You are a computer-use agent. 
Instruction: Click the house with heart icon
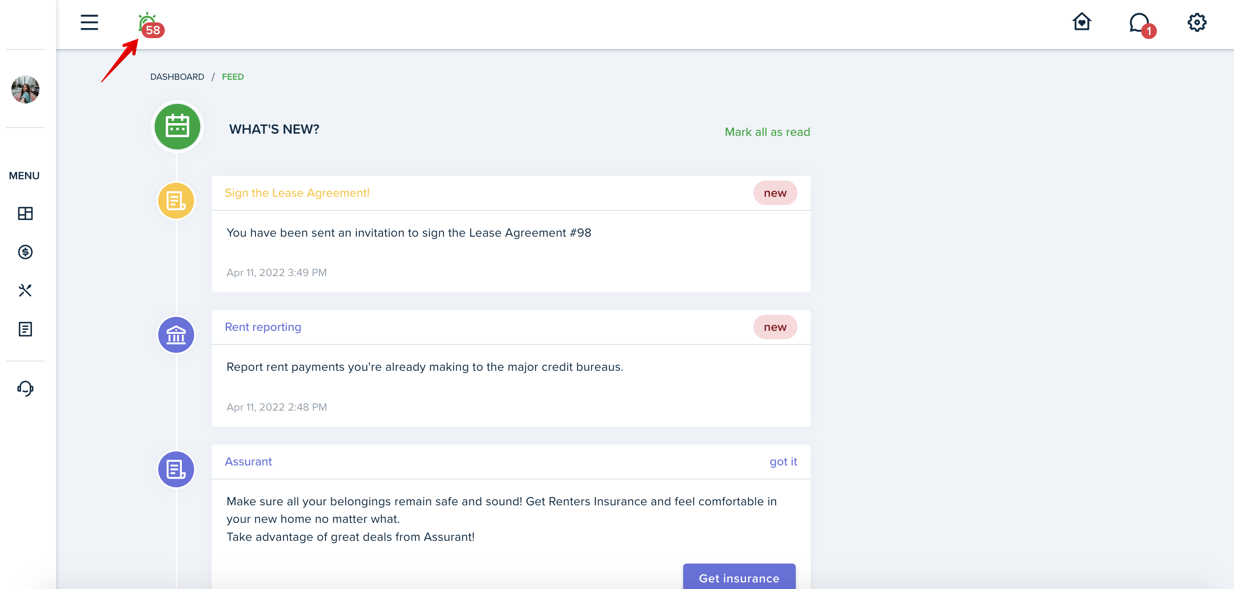point(1082,22)
